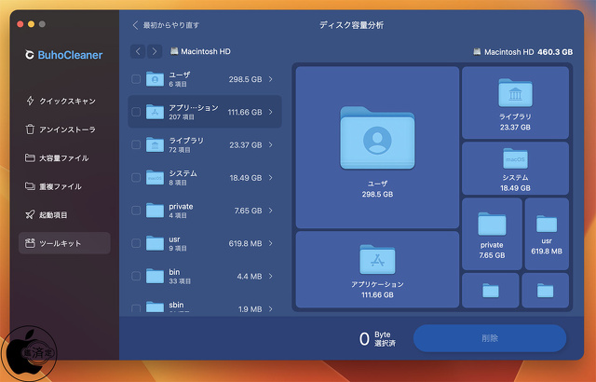The width and height of the screenshot is (596, 382).
Task: Expand the private row chevron
Action: click(271, 211)
